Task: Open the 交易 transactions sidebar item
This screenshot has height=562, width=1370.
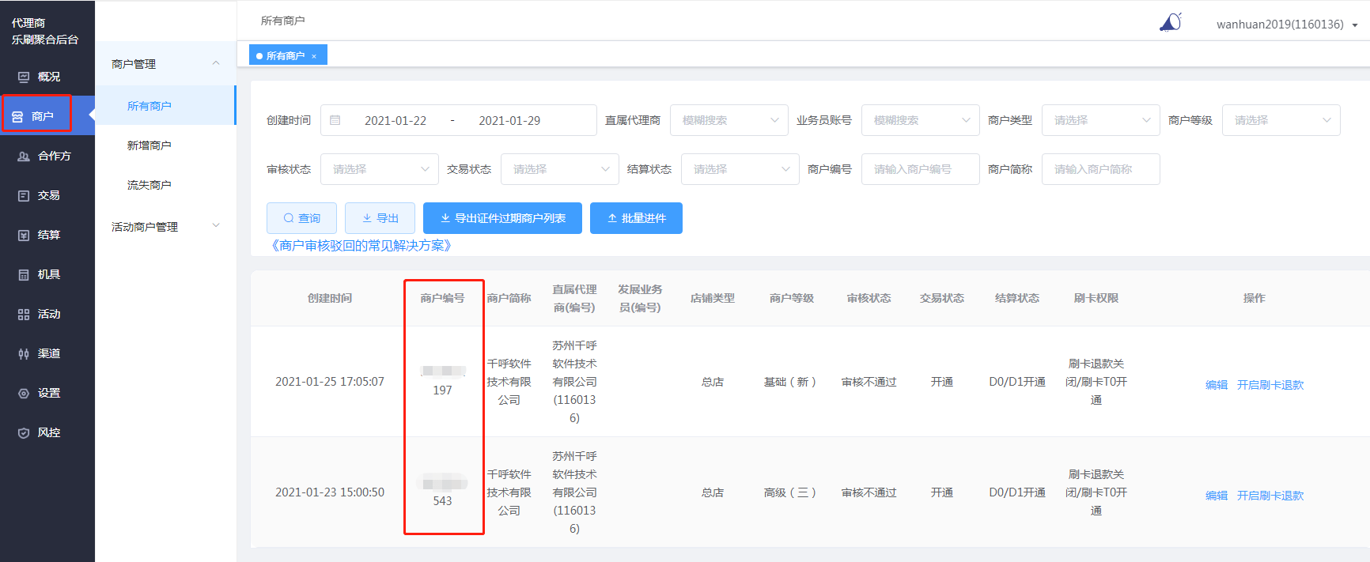Action: [x=47, y=195]
